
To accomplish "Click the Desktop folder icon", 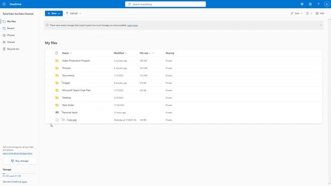I will pyautogui.click(x=57, y=98).
